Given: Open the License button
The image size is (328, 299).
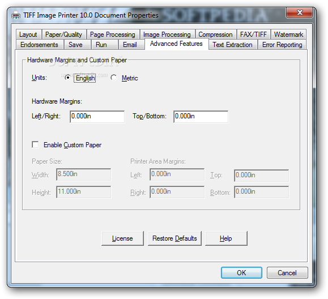Looking at the screenshot, I should click(x=122, y=238).
